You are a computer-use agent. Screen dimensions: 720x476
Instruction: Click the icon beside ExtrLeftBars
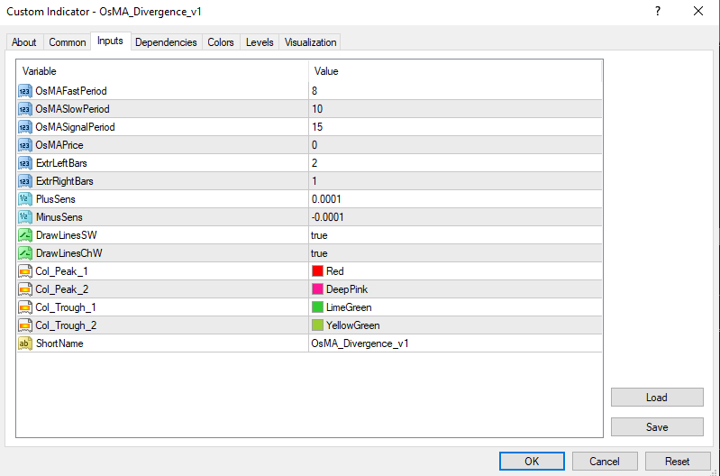click(25, 163)
